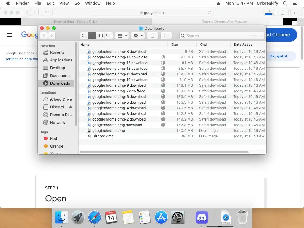Open the Apple menu

tap(8, 3)
